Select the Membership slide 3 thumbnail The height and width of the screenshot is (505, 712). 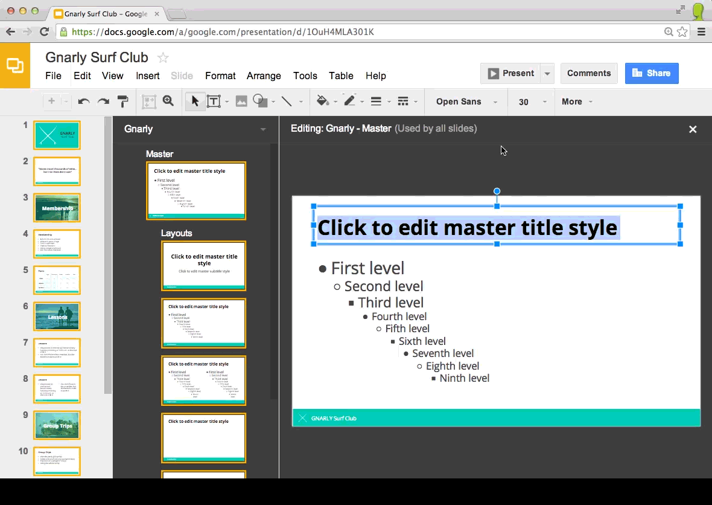point(57,208)
